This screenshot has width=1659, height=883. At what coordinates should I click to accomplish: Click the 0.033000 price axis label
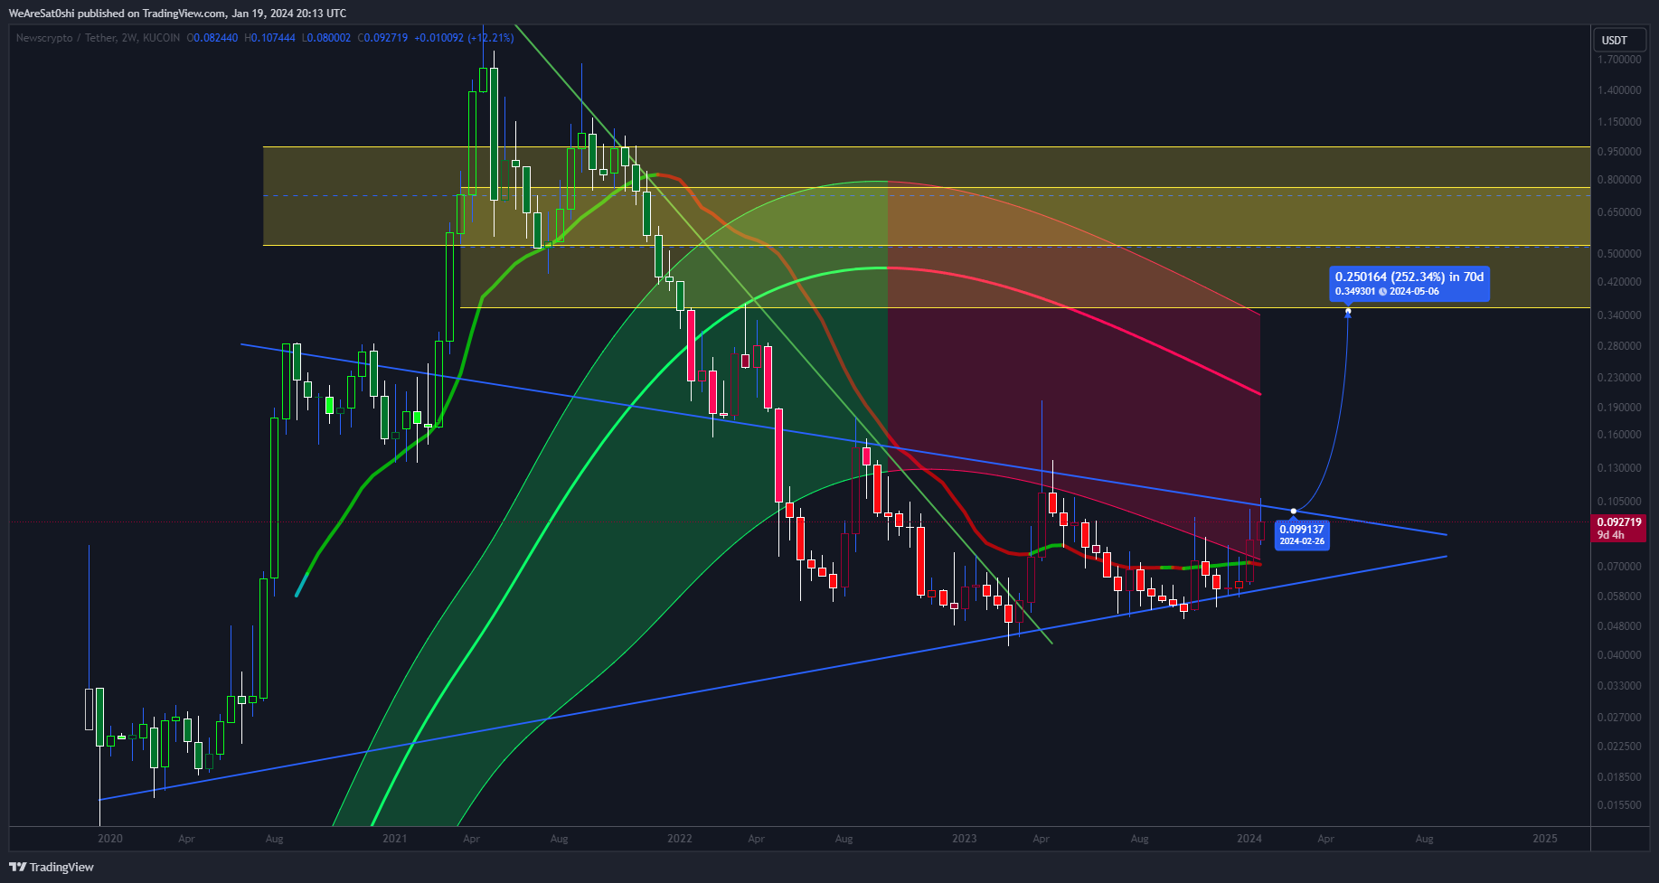[1619, 686]
